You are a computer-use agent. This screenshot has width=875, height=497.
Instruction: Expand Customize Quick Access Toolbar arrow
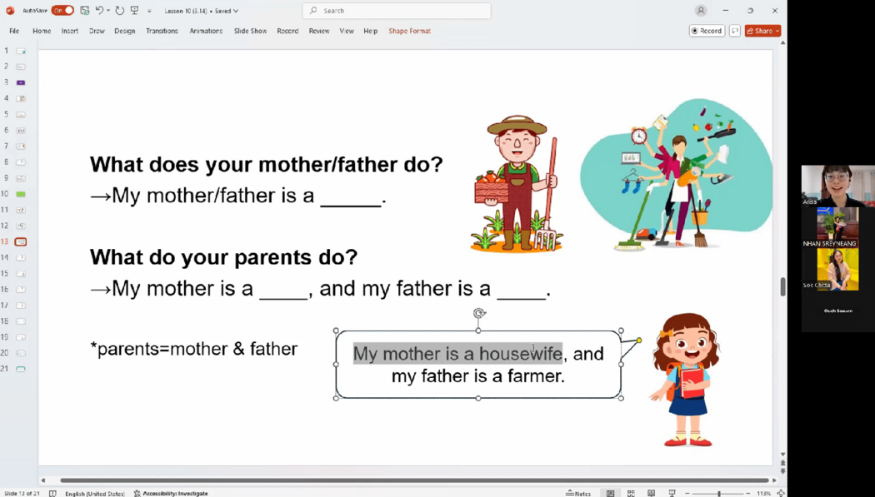tap(150, 12)
